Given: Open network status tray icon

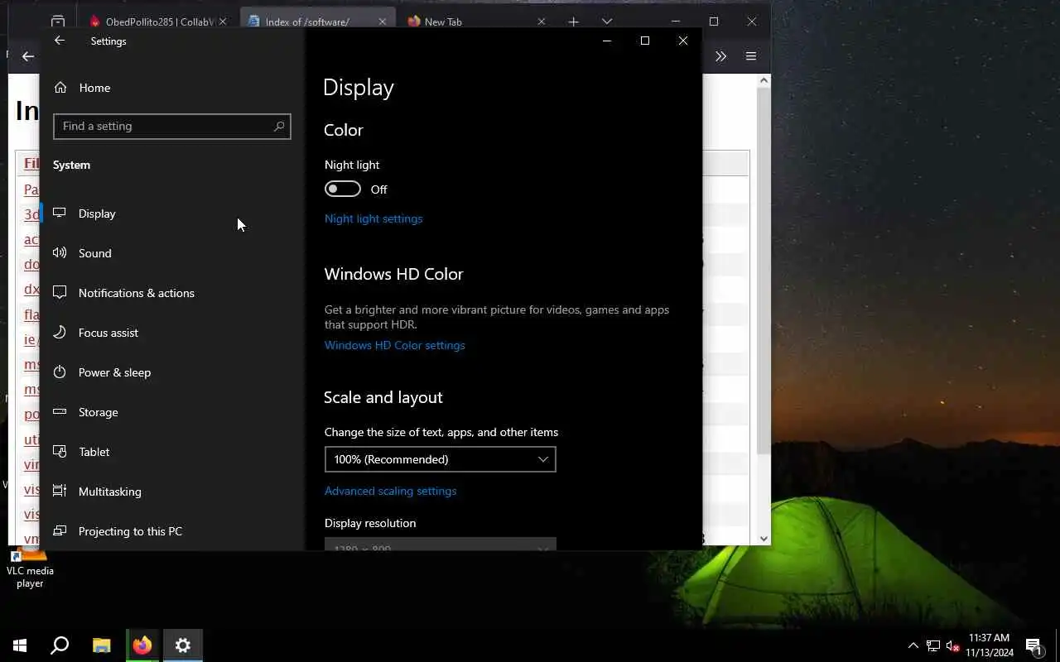Looking at the screenshot, I should coord(932,645).
